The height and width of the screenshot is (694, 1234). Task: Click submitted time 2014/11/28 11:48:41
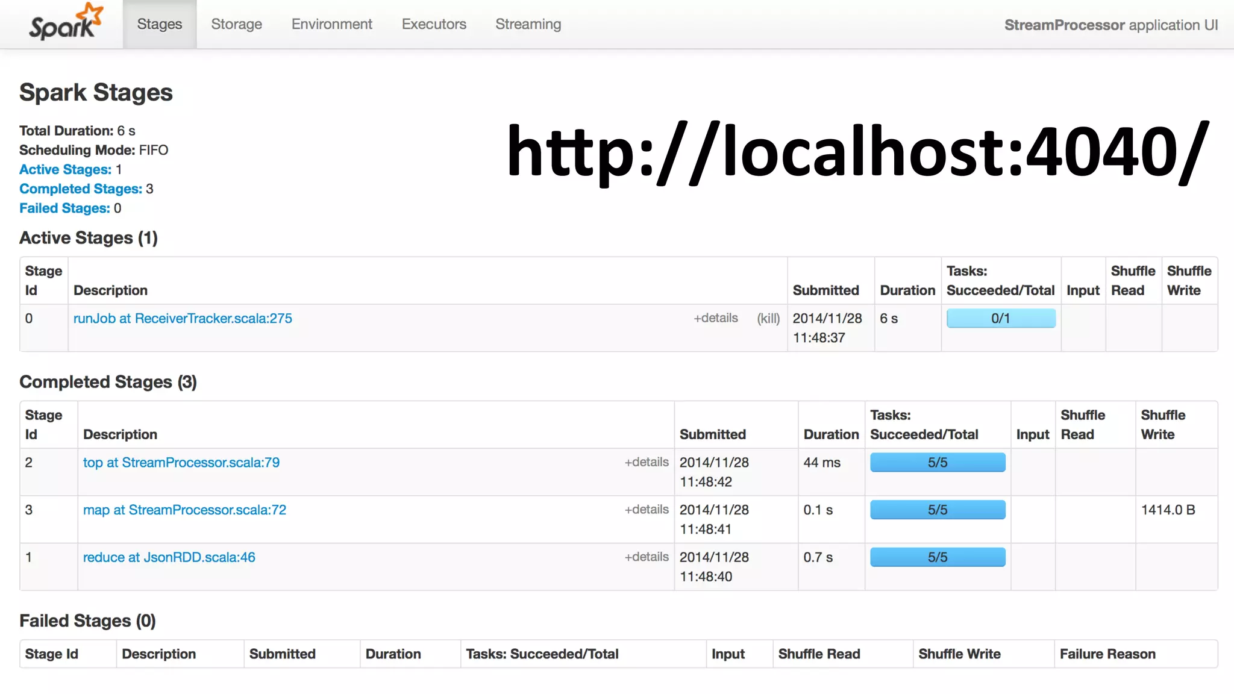click(714, 519)
